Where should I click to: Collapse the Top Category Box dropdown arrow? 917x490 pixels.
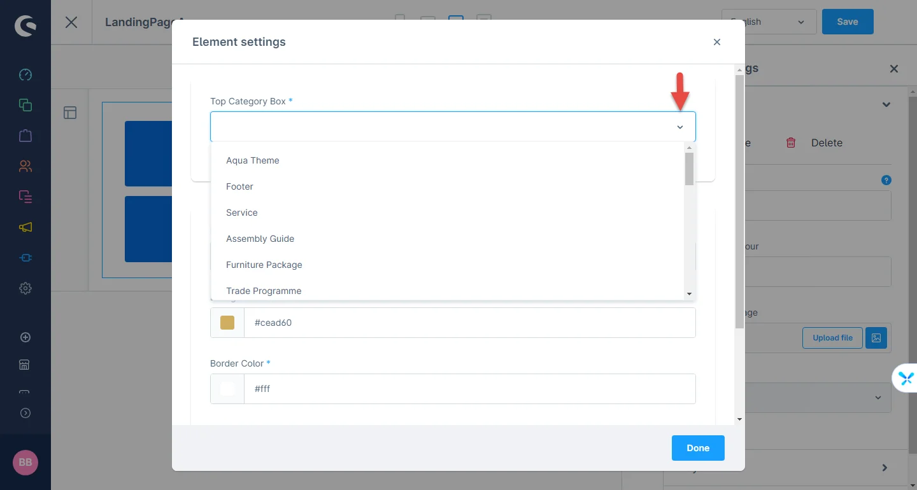(679, 127)
